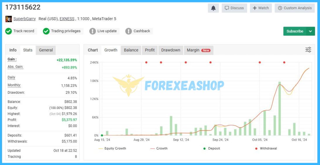Image resolution: width=320 pixels, height=165 pixels.
Task: Click the SuperbGarry avatar image
Action: (x=8, y=19)
